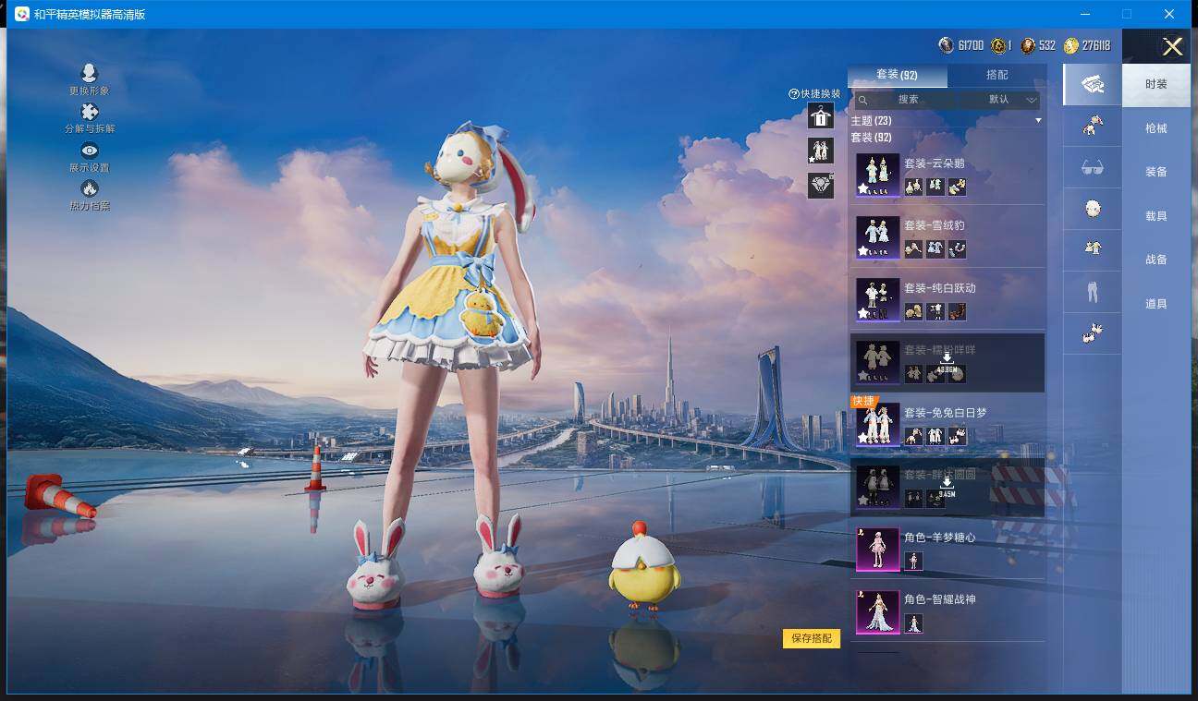Toggle favorite star on 套装-雪绒豹
1198x701 pixels.
pos(862,251)
